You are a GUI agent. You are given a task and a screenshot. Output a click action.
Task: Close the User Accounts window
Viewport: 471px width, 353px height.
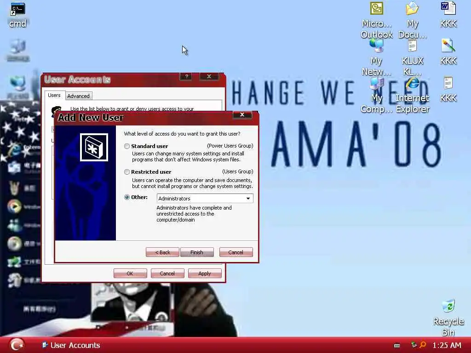(x=209, y=77)
